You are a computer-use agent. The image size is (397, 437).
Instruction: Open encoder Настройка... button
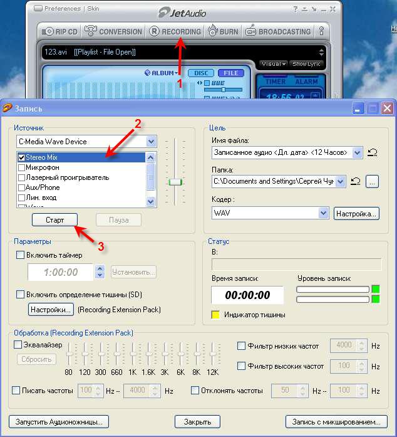[356, 213]
